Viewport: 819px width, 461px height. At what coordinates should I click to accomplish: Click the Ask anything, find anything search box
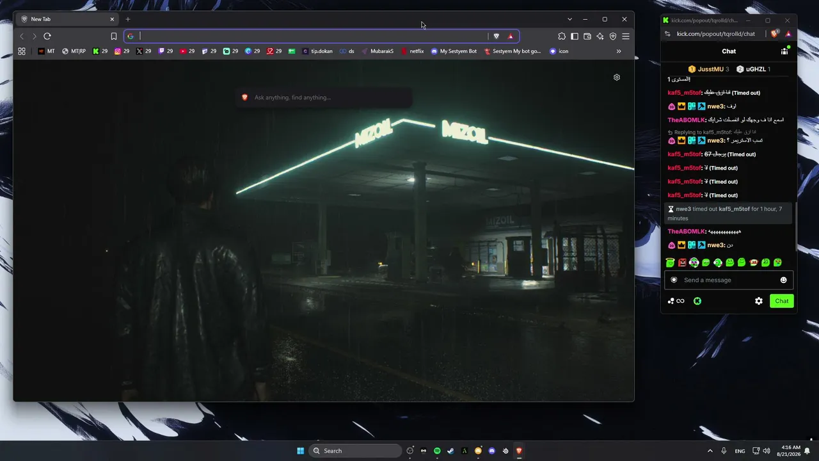(324, 97)
